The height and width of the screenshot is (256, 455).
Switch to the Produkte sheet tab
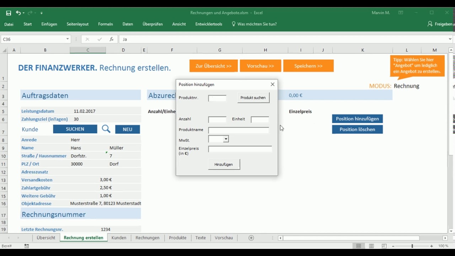[x=177, y=238]
